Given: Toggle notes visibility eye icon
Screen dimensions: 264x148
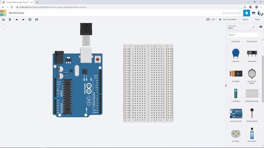Looking at the screenshot, I should pyautogui.click(x=37, y=20).
